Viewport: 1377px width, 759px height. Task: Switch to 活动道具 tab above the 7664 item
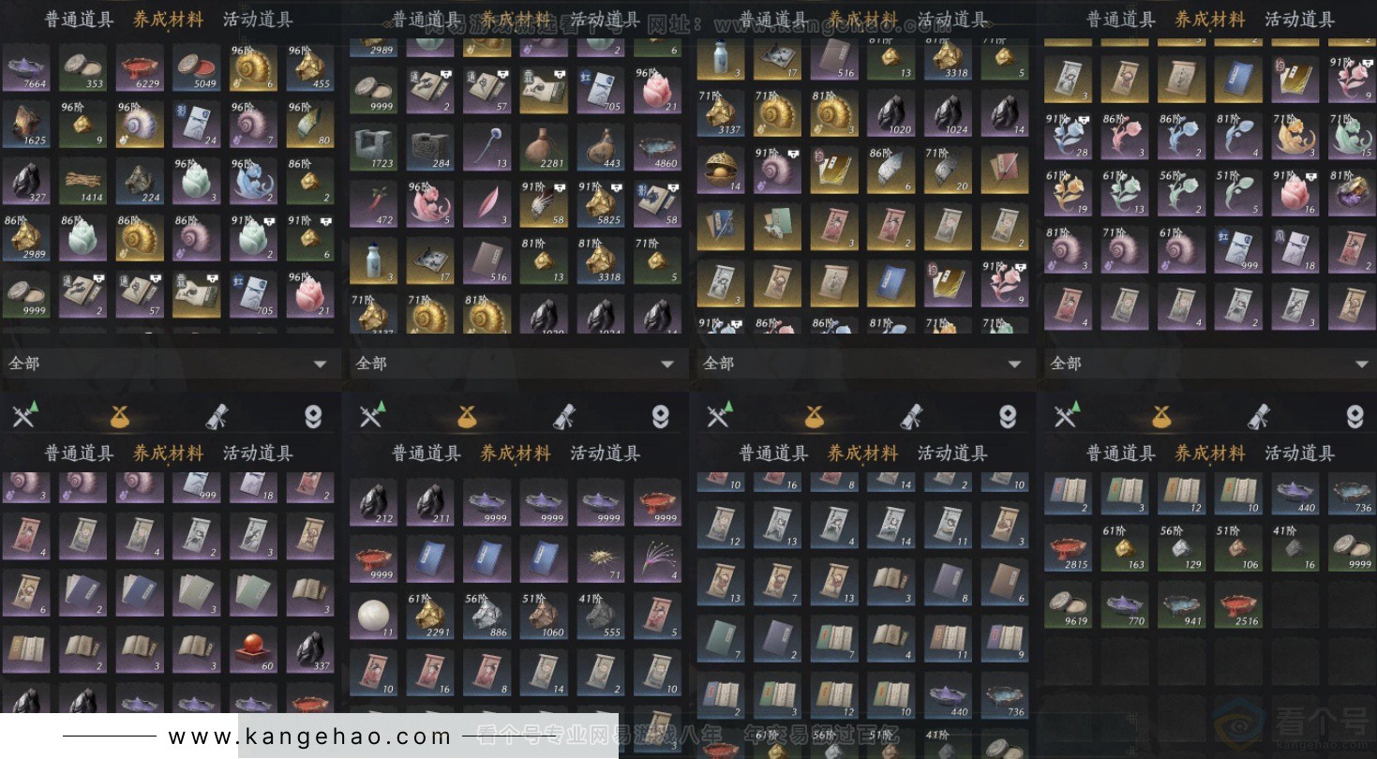[x=258, y=20]
